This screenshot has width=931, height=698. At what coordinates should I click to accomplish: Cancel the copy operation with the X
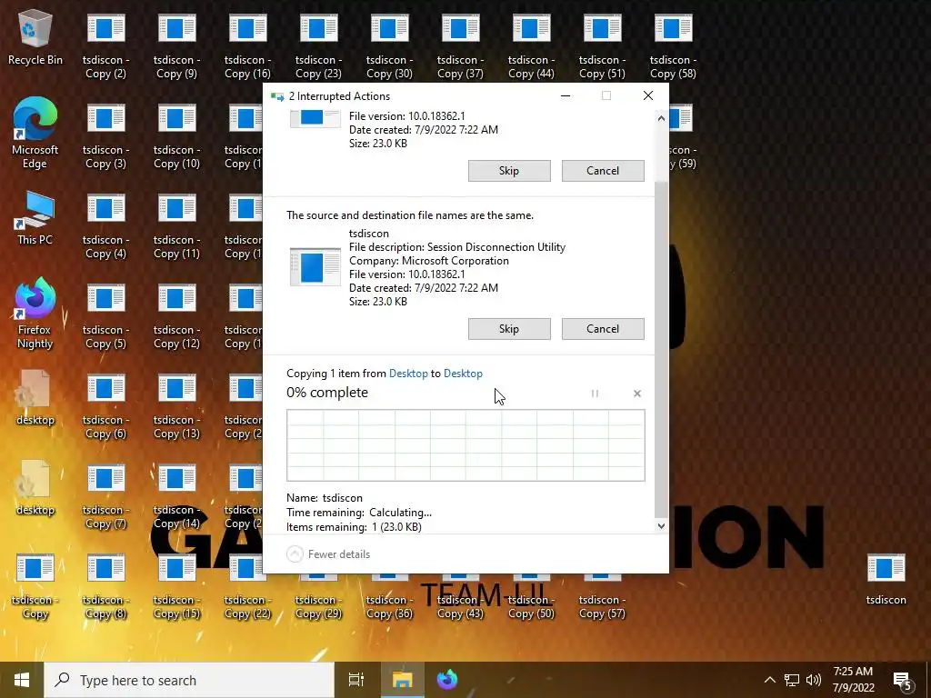637,394
